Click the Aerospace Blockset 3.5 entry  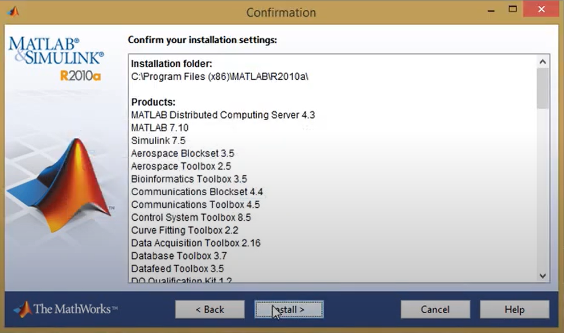coord(182,154)
